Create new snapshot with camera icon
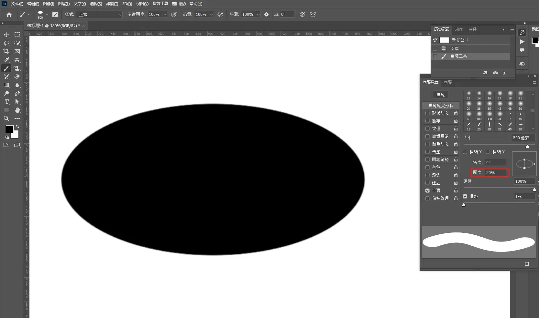Image resolution: width=539 pixels, height=318 pixels. (495, 73)
